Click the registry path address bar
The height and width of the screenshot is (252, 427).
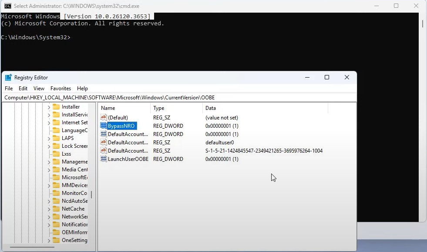pos(179,98)
